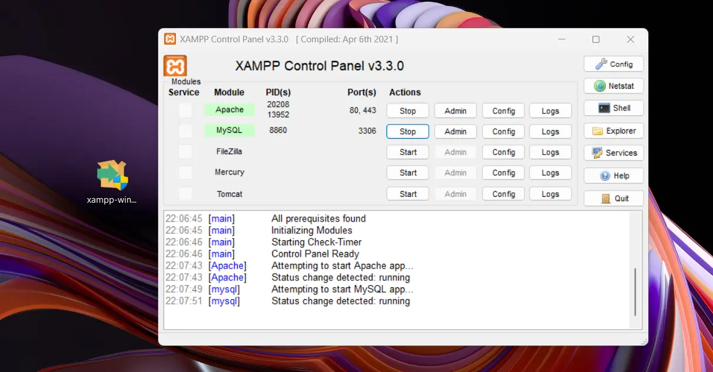The width and height of the screenshot is (713, 372).
Task: Close the XAMPP Control Panel window
Action: [x=631, y=39]
